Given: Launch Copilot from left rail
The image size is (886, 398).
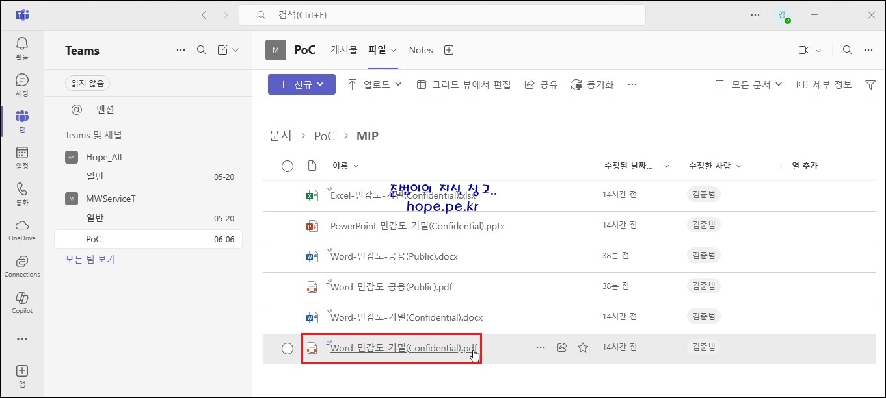Looking at the screenshot, I should 22,303.
